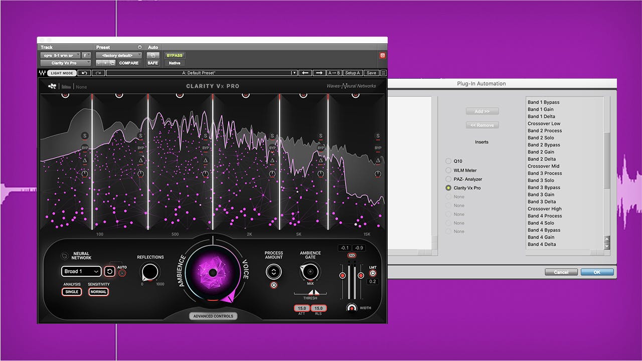Click the copy preset settings icon
This screenshot has width=642, height=361.
point(112,63)
